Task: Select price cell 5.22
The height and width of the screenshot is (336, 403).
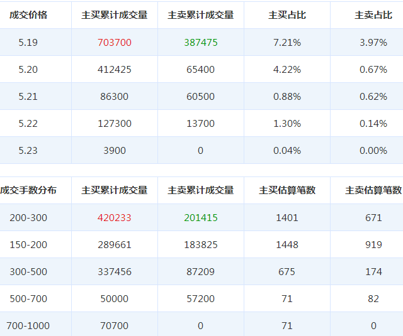Action: (28, 124)
